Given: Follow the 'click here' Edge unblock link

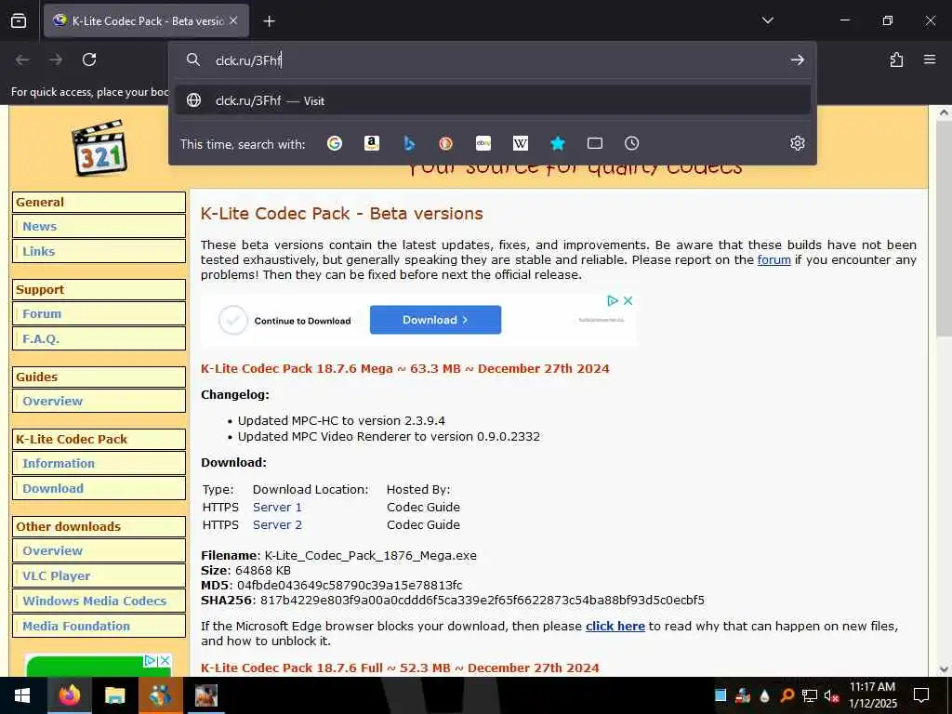Looking at the screenshot, I should 615,626.
